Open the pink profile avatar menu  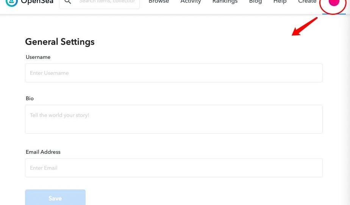click(334, 3)
